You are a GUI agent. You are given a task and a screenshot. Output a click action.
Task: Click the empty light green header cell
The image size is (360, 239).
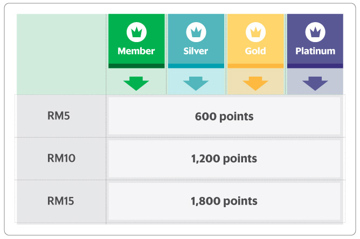[61, 54]
